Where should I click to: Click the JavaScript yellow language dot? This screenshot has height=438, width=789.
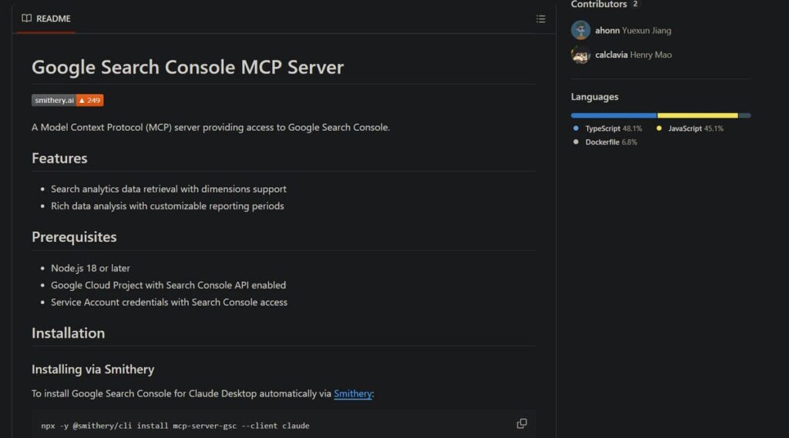point(660,129)
